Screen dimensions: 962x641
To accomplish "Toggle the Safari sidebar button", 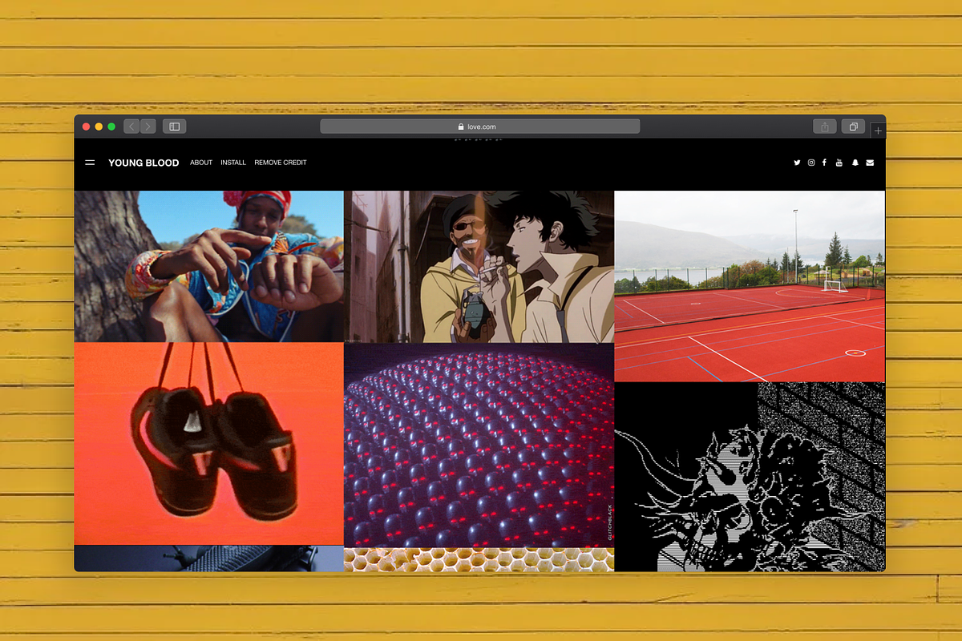I will [x=174, y=127].
